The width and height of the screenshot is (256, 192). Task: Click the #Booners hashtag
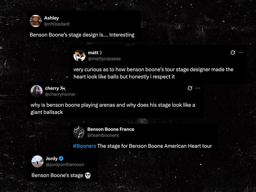tap(84, 146)
